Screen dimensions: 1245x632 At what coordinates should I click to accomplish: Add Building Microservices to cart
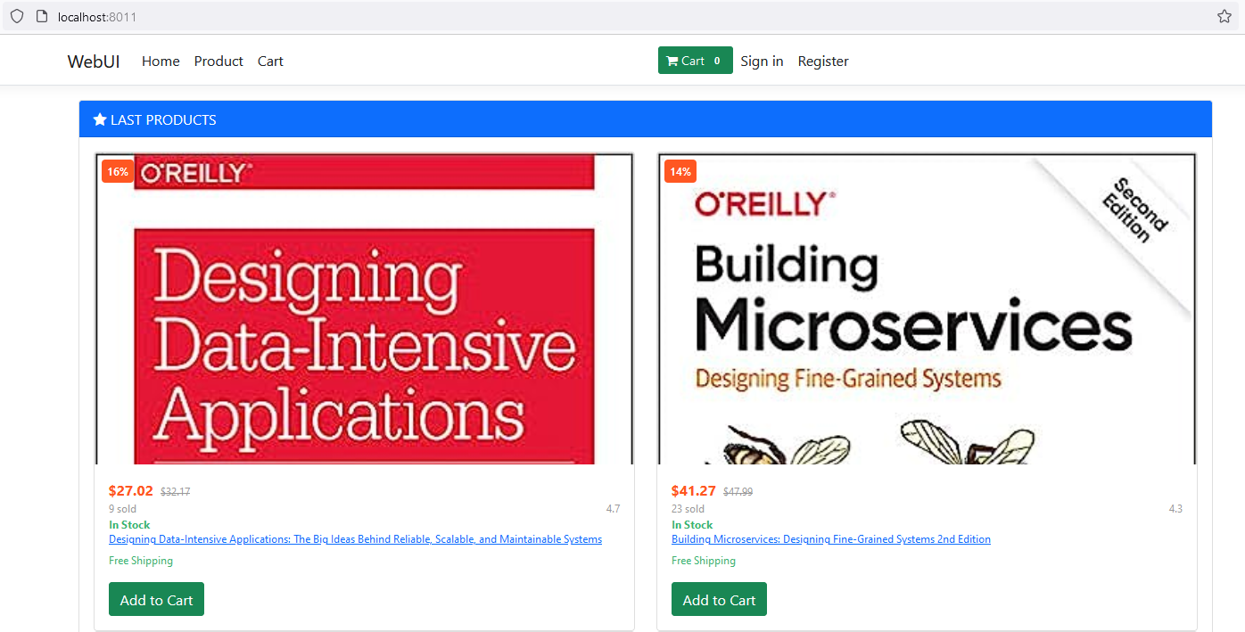pyautogui.click(x=719, y=599)
